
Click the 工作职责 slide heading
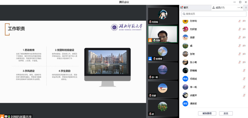16,29
